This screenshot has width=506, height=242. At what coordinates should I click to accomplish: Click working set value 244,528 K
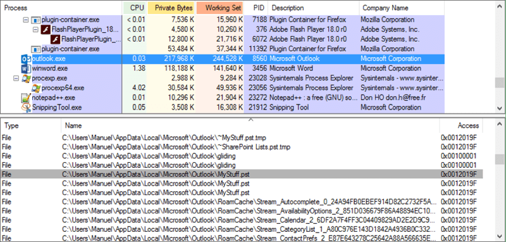pos(228,59)
